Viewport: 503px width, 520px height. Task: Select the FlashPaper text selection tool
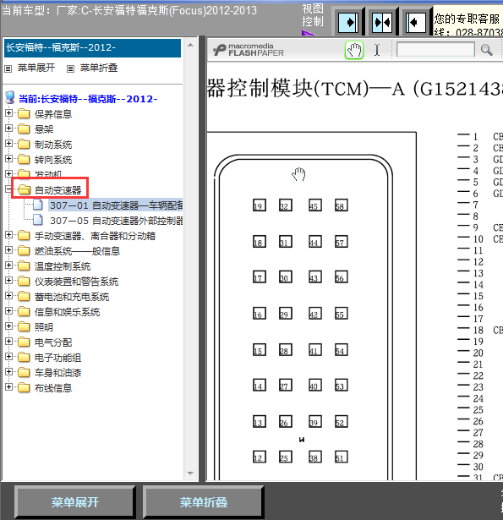[377, 51]
